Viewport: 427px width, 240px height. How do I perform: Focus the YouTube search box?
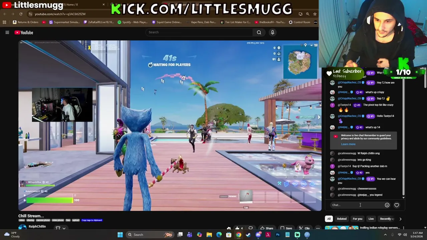point(199,32)
